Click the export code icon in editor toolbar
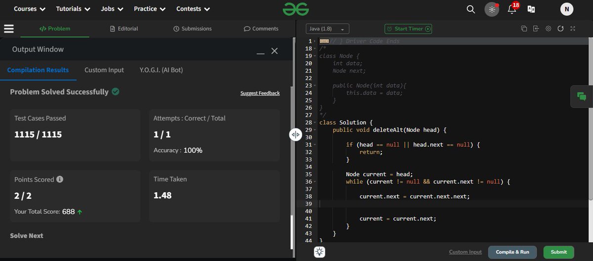 (x=536, y=29)
